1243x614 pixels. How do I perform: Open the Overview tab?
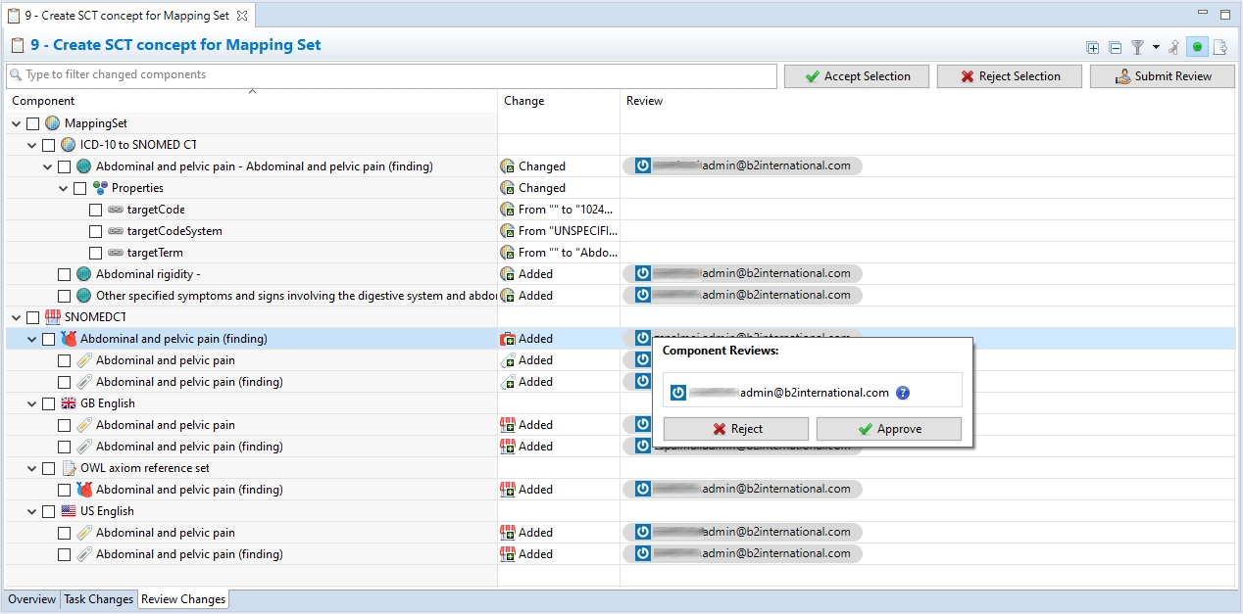(31, 599)
